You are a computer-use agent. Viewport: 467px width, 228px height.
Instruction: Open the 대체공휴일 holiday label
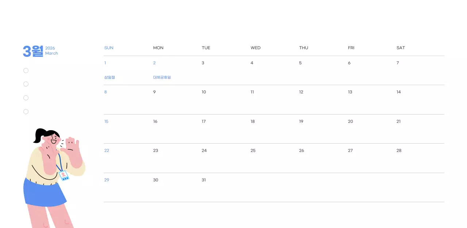(x=162, y=77)
